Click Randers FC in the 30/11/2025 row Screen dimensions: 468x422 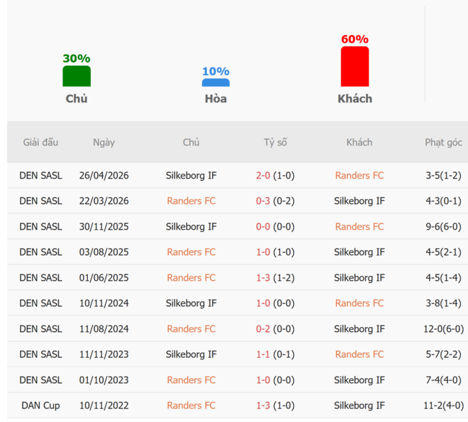359,227
